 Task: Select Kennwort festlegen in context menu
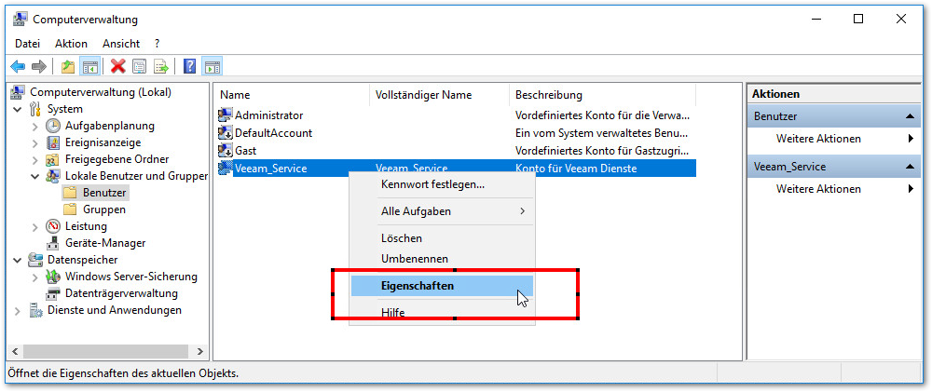tap(432, 184)
